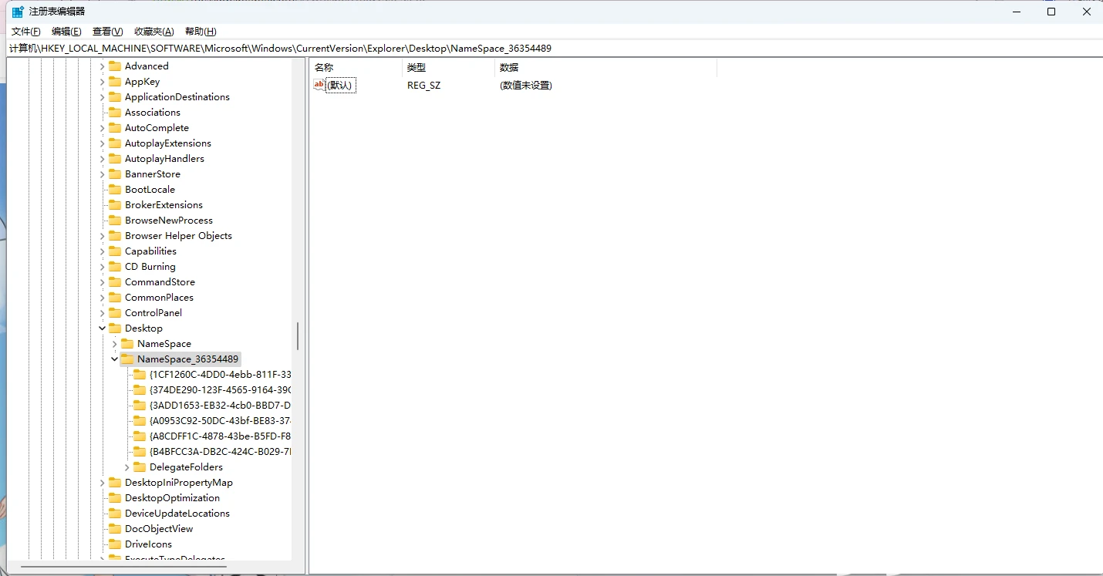The width and height of the screenshot is (1103, 576).
Task: Select the CommonPlaces folder icon
Action: point(115,298)
